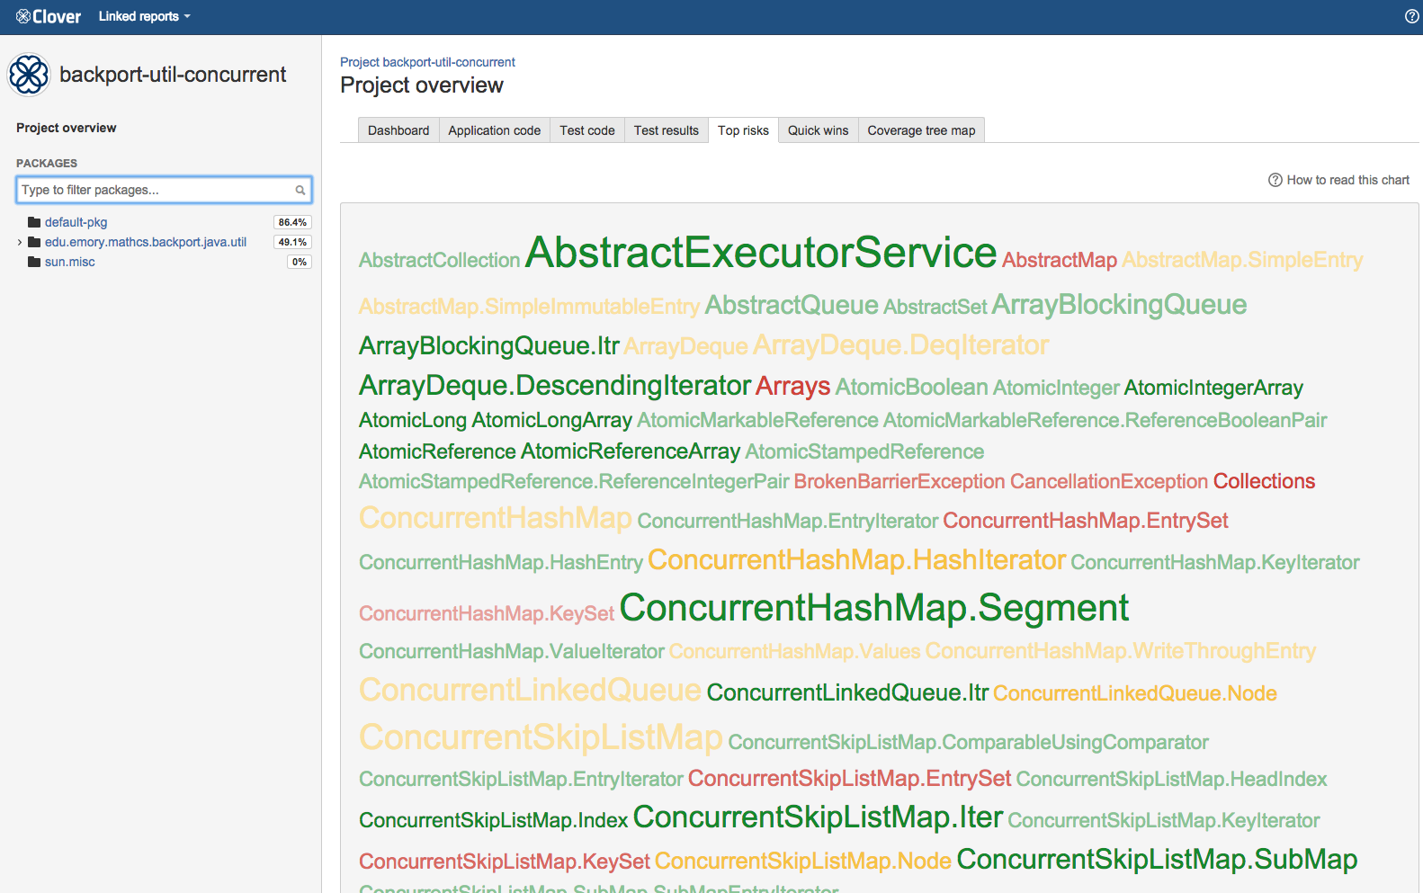The image size is (1423, 893).
Task: Click the Clover logo in header
Action: (49, 16)
